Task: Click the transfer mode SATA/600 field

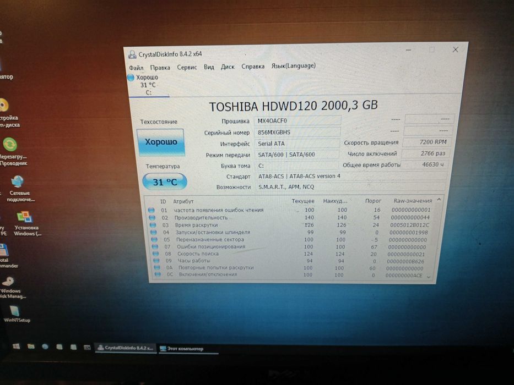Action: tap(297, 155)
